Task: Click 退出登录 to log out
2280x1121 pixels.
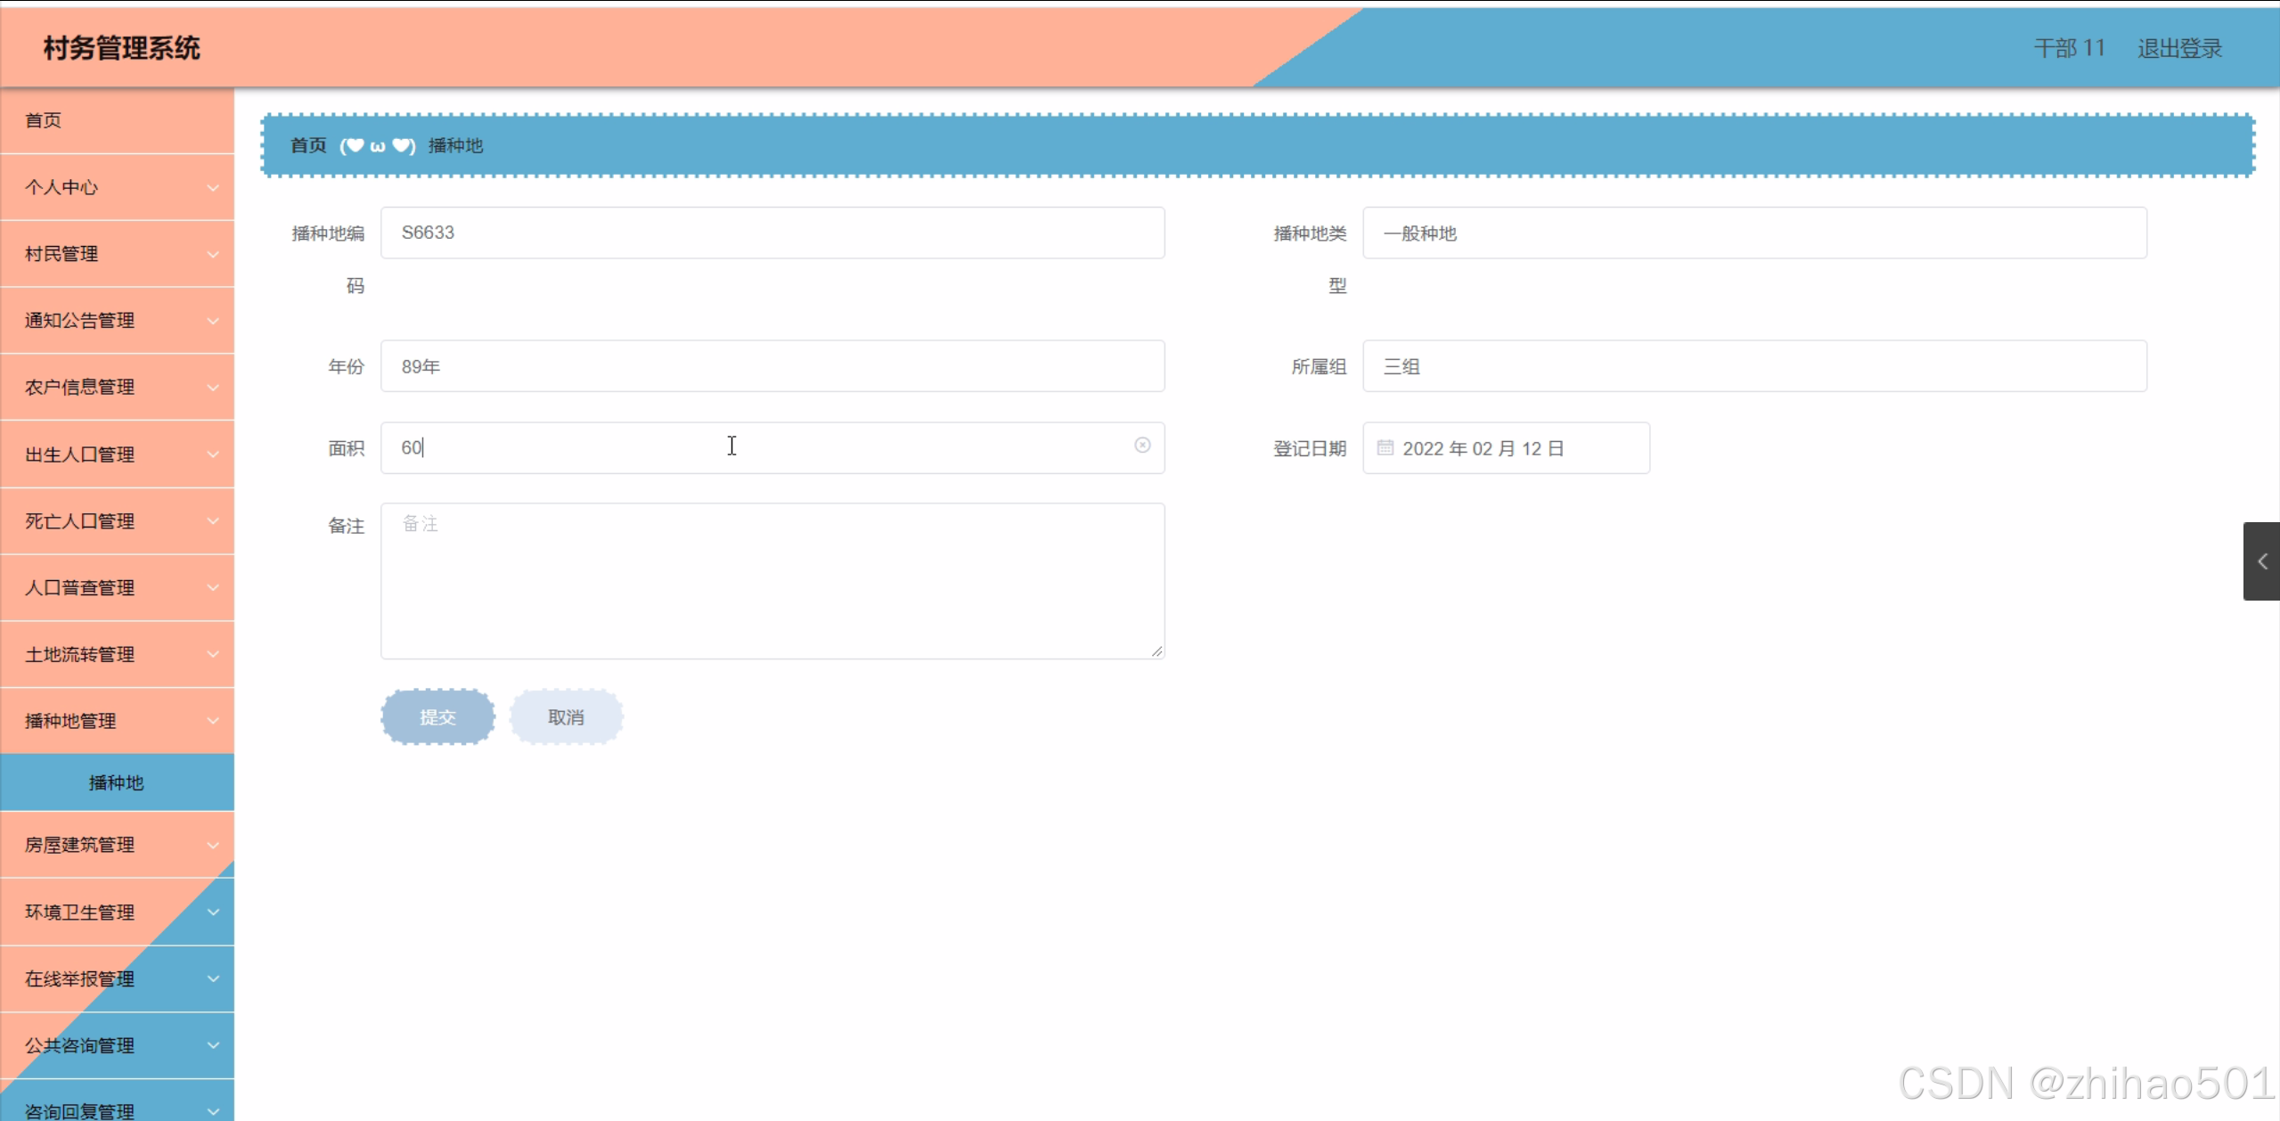Action: pyautogui.click(x=2178, y=48)
